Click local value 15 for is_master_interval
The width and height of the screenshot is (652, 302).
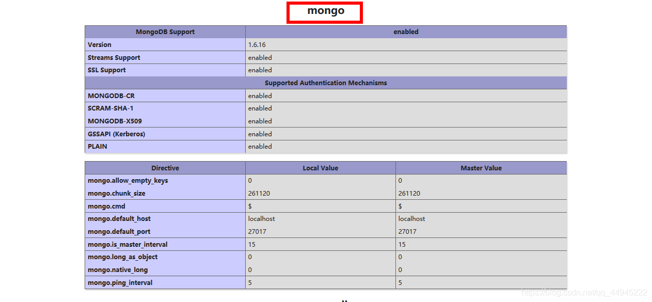coord(251,245)
